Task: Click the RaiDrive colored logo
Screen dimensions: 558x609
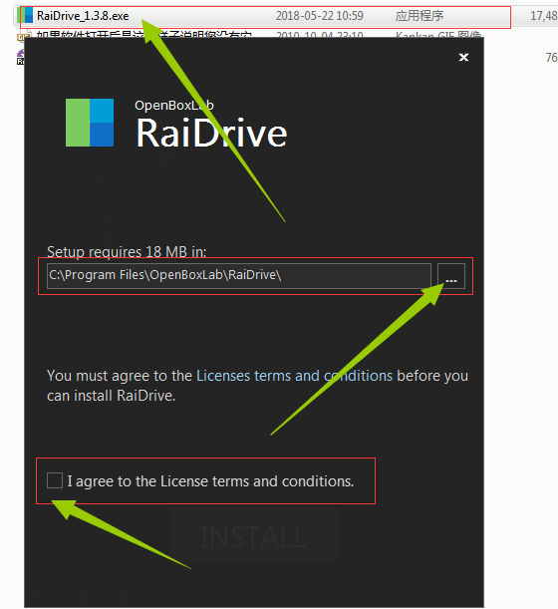Action: (x=90, y=123)
